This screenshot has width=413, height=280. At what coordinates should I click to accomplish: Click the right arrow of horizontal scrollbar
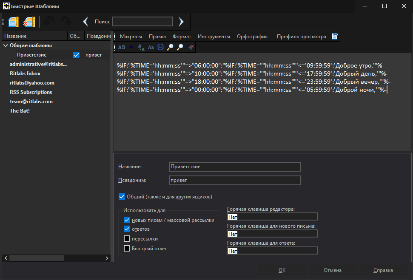click(107, 258)
